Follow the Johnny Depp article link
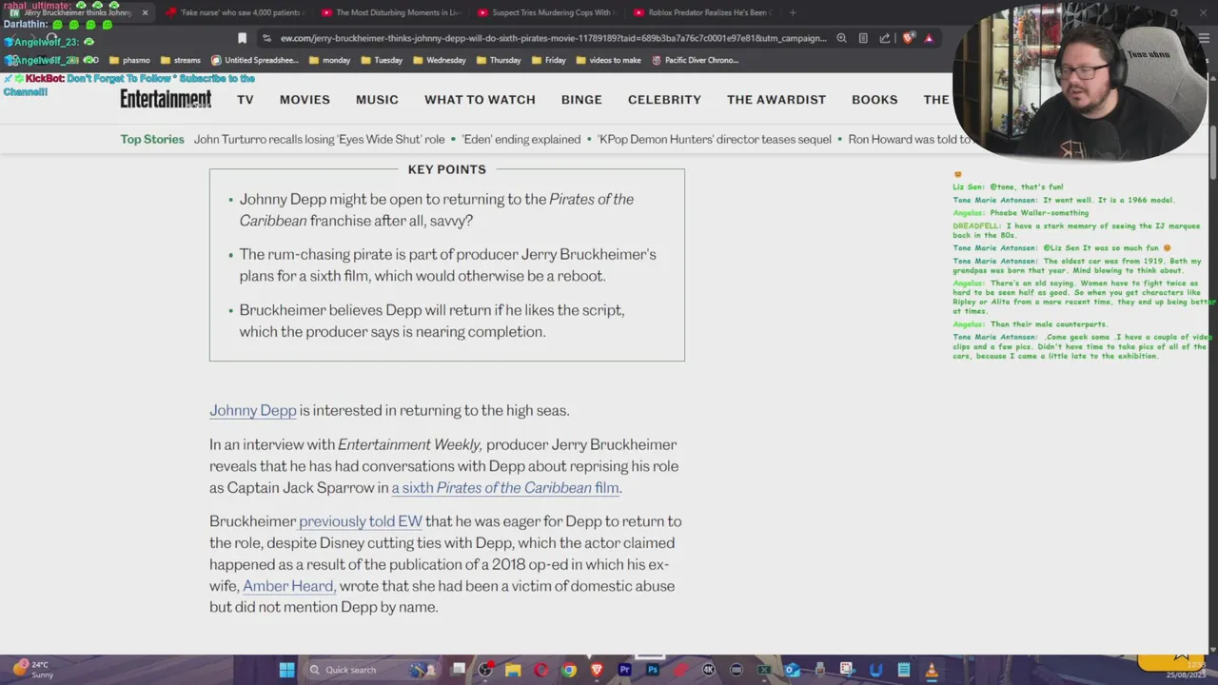This screenshot has width=1218, height=685. point(253,410)
